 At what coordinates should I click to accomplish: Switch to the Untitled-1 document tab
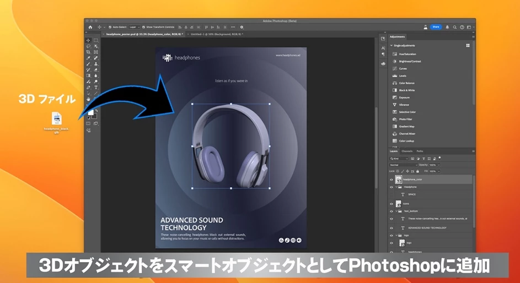click(217, 34)
